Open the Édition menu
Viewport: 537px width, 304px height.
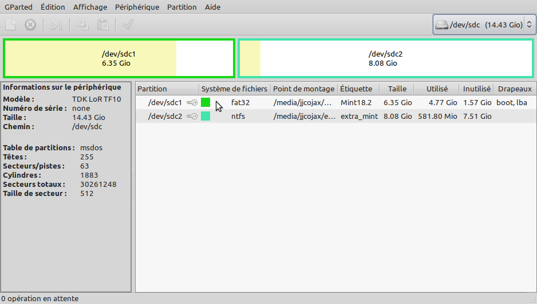[x=53, y=7]
